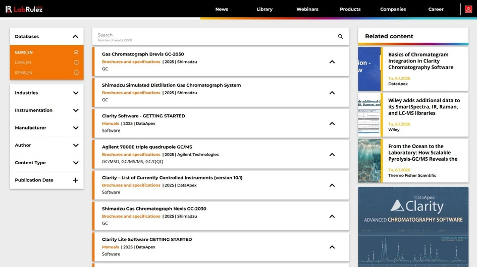Expand the Instrumentation filter

(76, 110)
